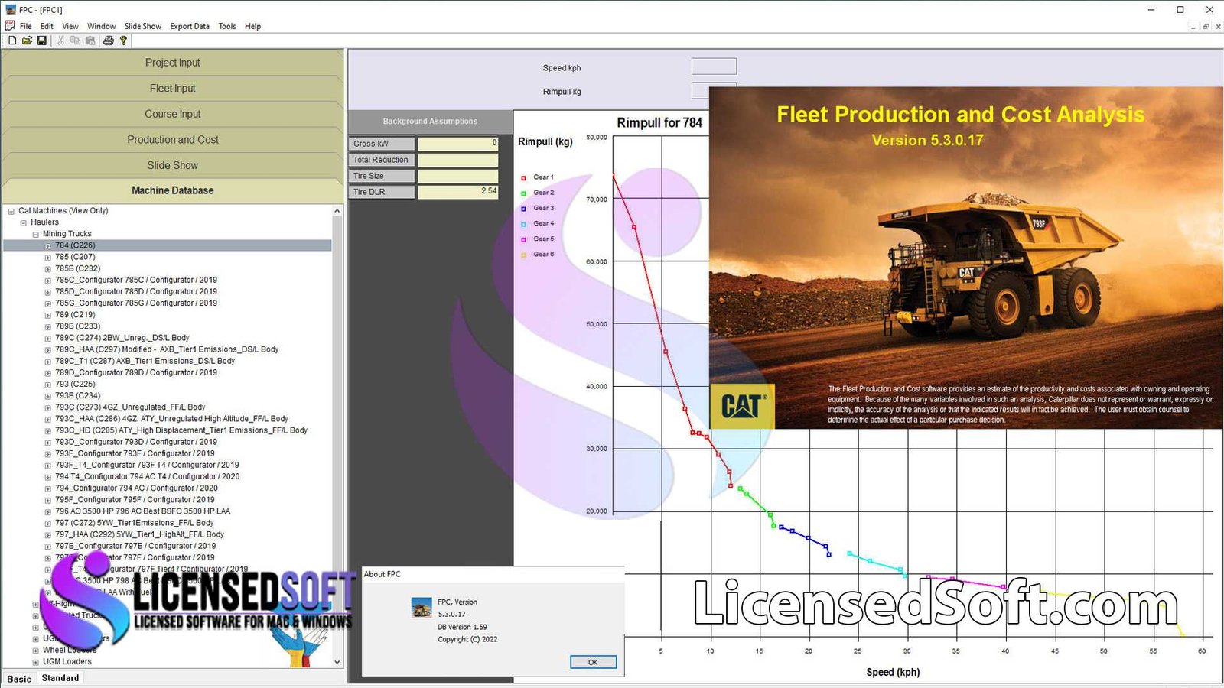Viewport: 1224px width, 688px height.
Task: Open the View menu
Action: point(70,26)
